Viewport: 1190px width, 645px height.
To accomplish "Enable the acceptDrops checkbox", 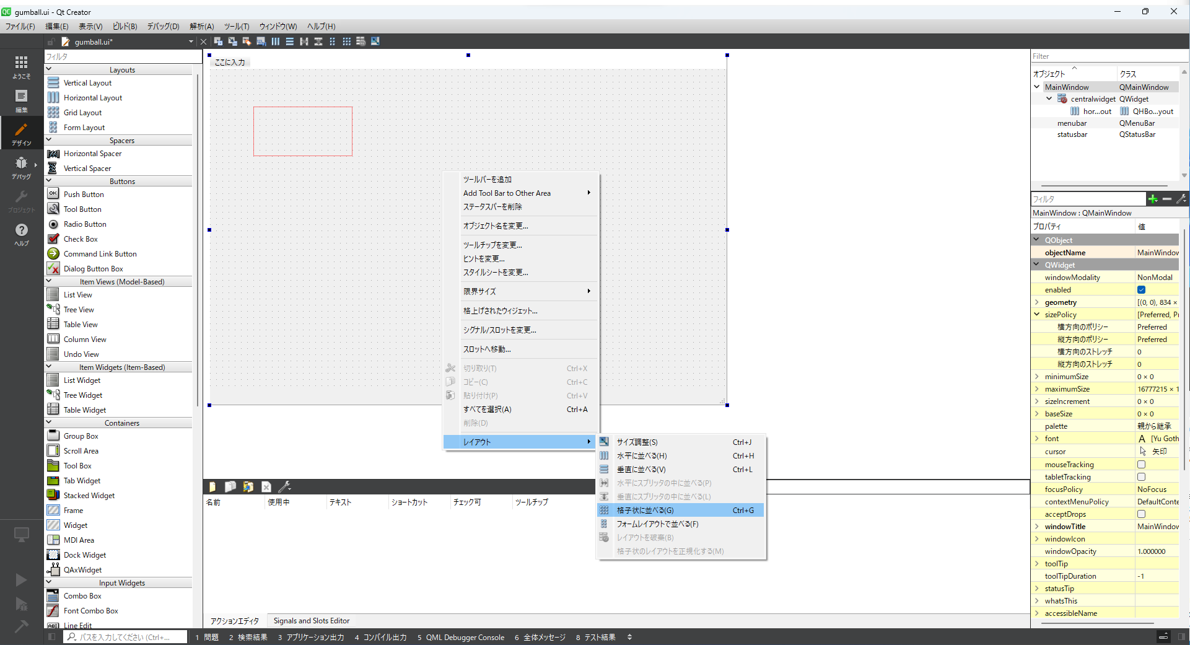I will (x=1141, y=514).
